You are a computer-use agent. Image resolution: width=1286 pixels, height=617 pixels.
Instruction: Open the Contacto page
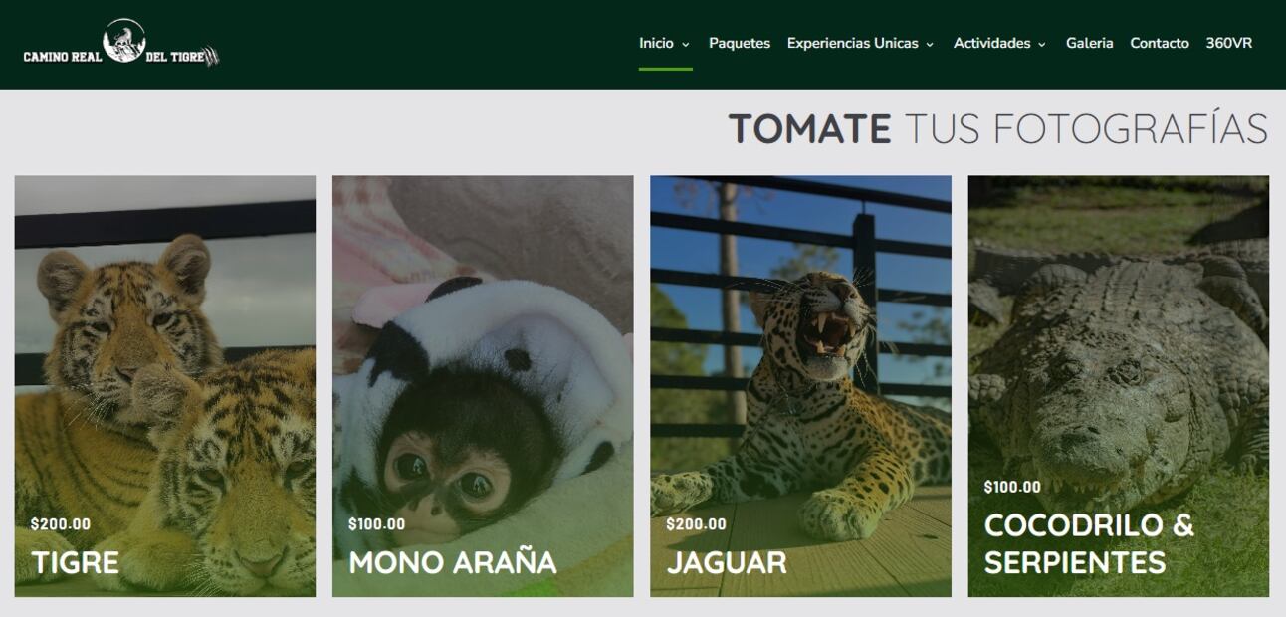pos(1160,43)
